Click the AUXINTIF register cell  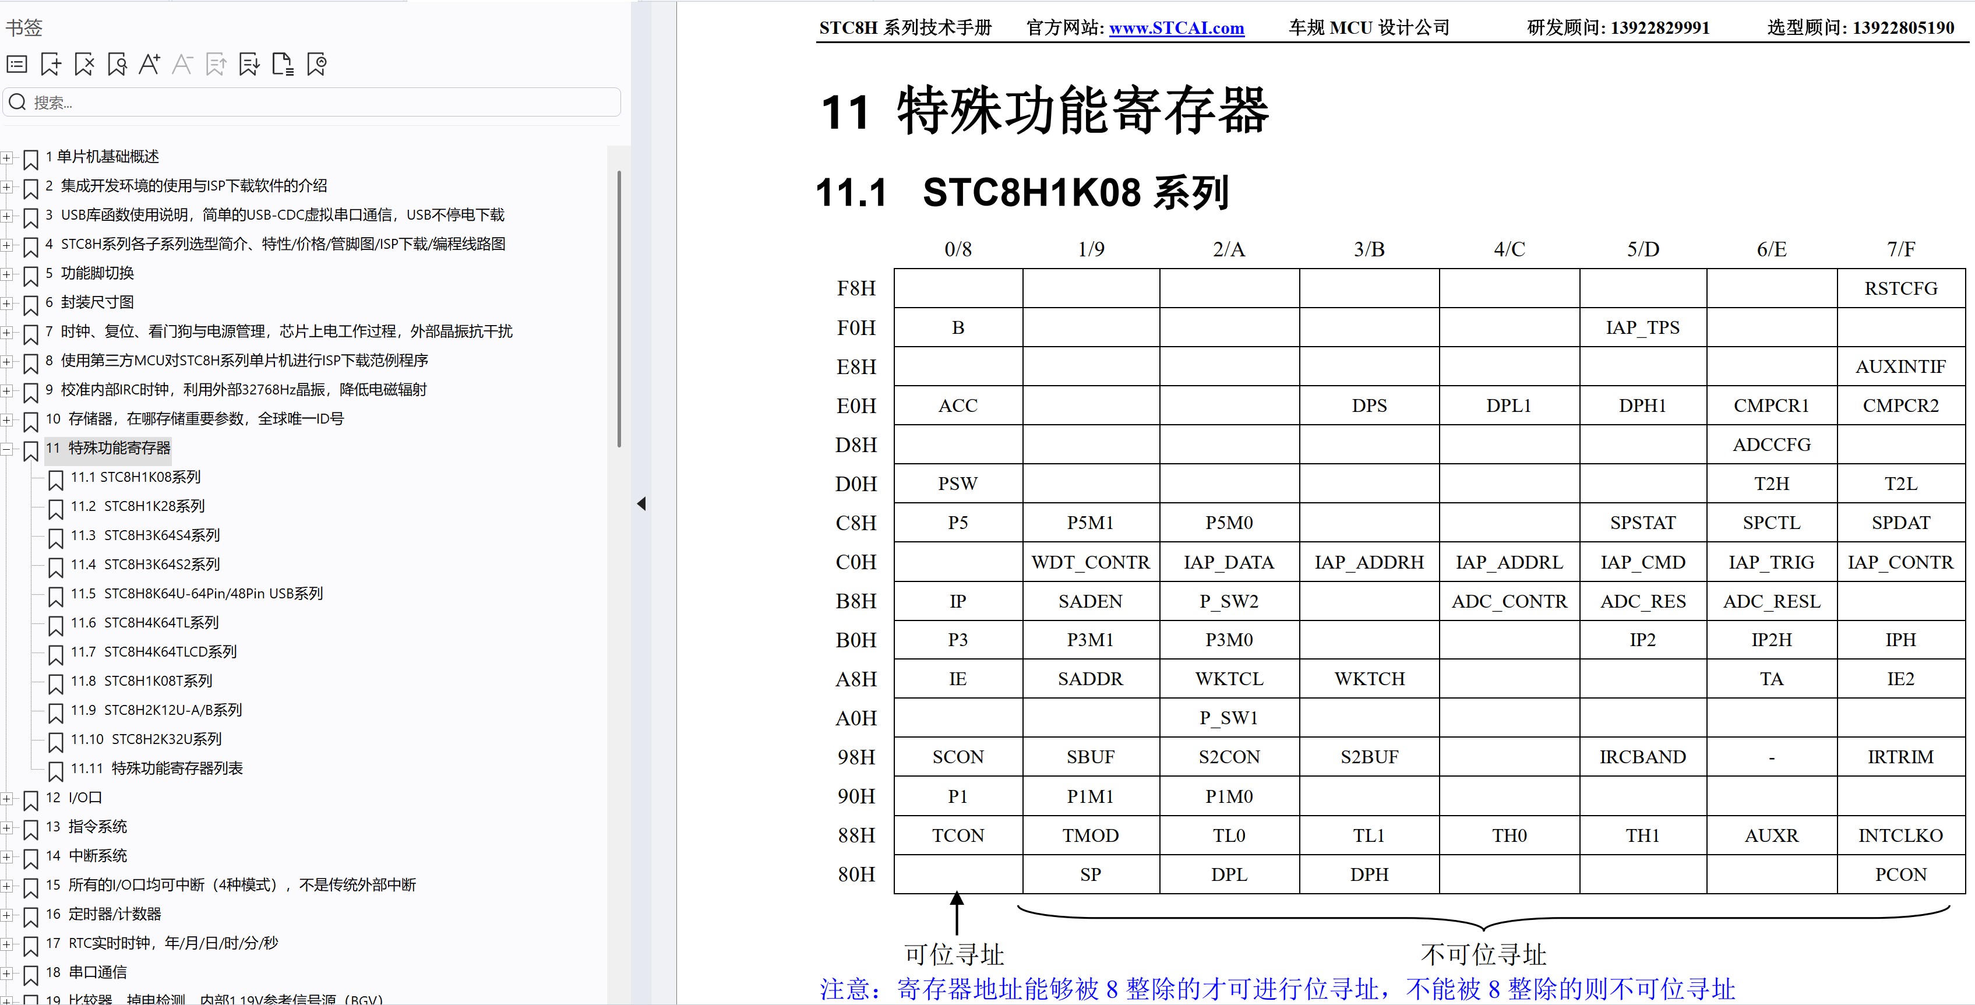point(1900,366)
